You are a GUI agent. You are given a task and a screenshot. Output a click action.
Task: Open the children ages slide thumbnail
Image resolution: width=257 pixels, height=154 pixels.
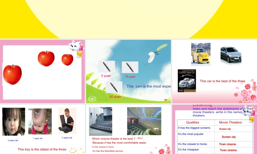(42, 129)
